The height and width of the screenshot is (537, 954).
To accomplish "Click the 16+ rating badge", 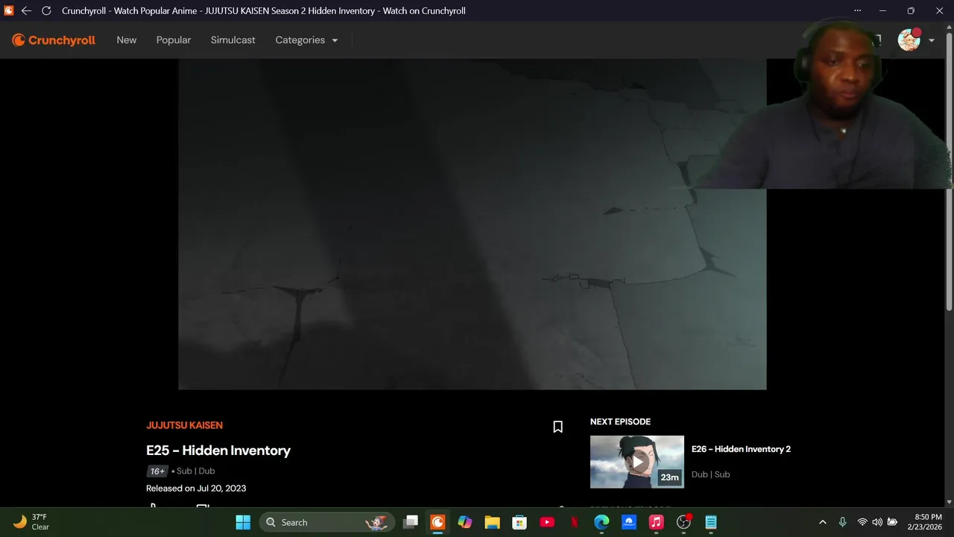I will (157, 471).
